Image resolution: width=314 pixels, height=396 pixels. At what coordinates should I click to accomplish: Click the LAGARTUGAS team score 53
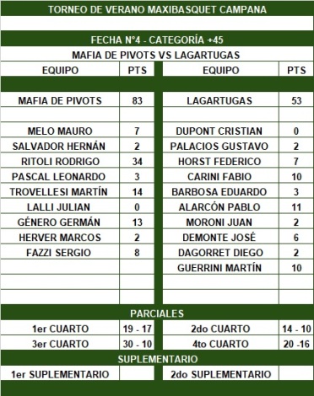click(x=296, y=100)
